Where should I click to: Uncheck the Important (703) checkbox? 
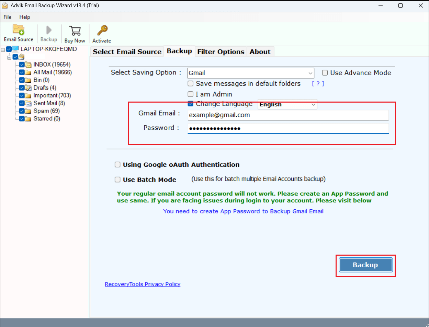click(22, 95)
